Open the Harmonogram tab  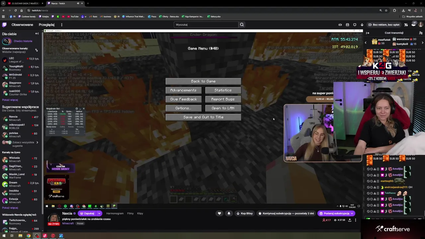pos(115,213)
